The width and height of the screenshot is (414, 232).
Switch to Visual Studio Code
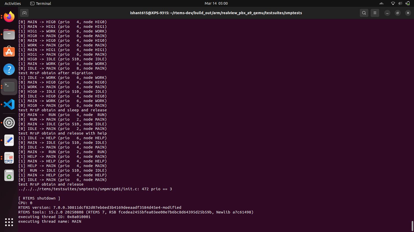tap(9, 104)
